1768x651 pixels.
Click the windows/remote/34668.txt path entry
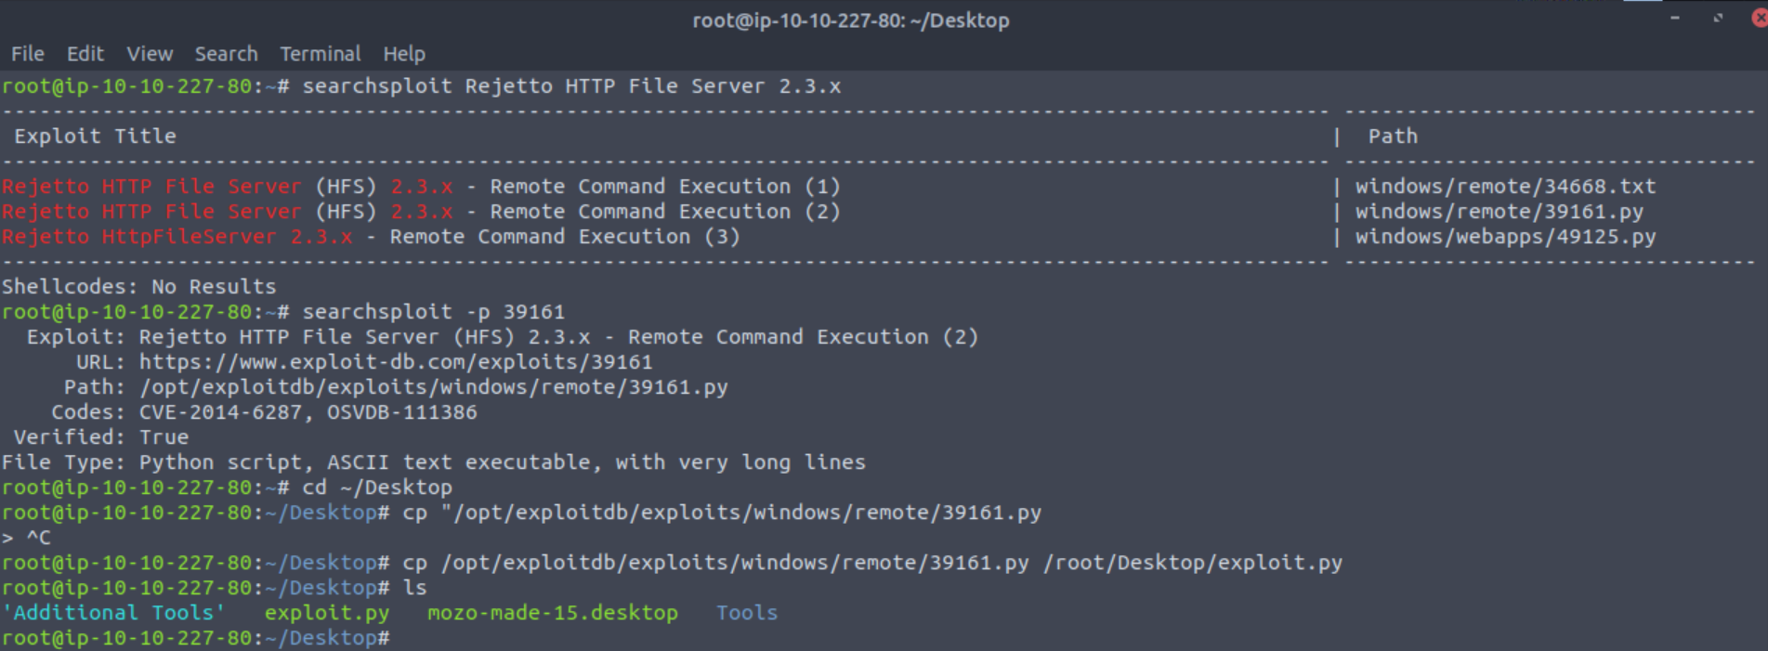pyautogui.click(x=1504, y=187)
